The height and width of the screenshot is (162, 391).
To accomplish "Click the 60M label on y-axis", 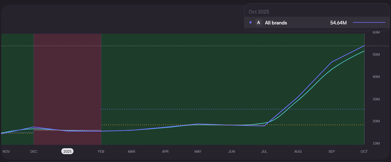I will click(376, 32).
